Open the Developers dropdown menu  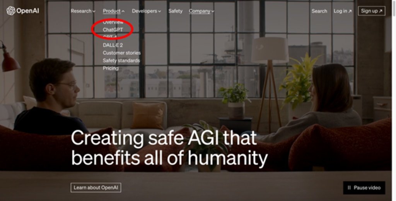[147, 11]
